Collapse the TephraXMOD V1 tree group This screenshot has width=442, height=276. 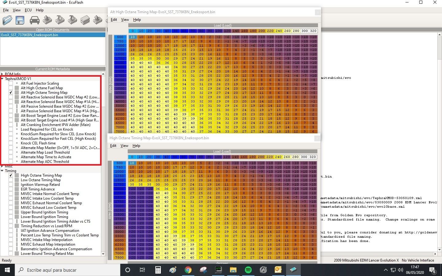pos(2,79)
